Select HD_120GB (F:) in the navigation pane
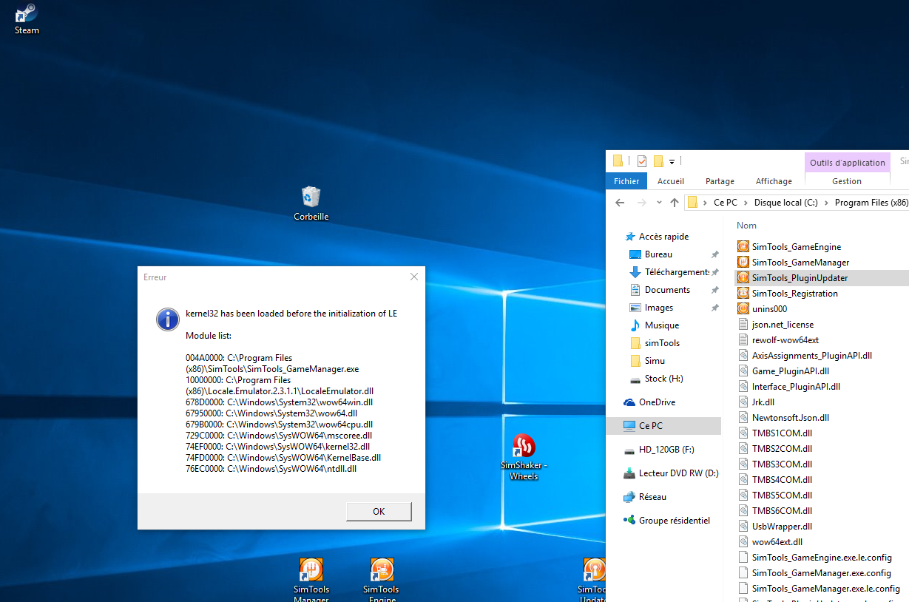 (666, 450)
